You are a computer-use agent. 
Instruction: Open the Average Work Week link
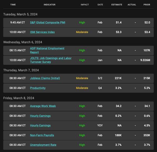coord(43,106)
